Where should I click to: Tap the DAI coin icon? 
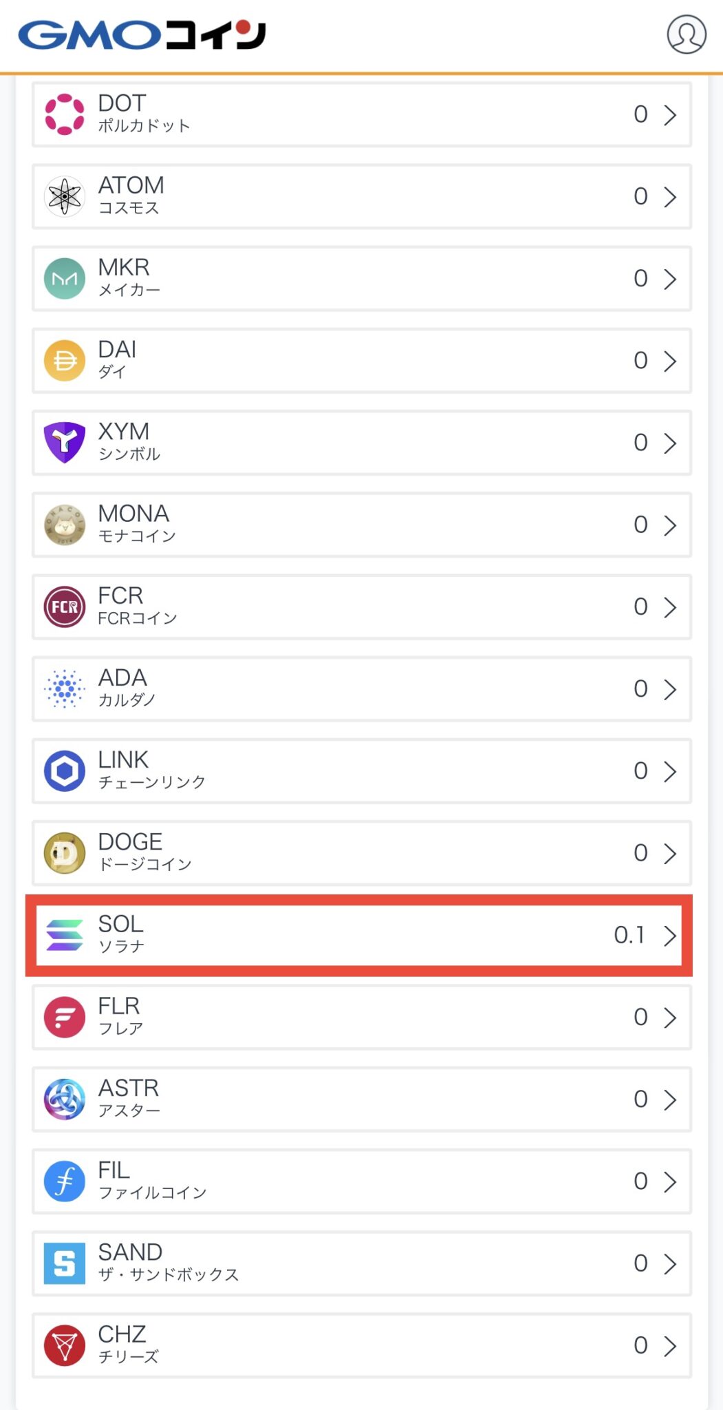pos(64,360)
